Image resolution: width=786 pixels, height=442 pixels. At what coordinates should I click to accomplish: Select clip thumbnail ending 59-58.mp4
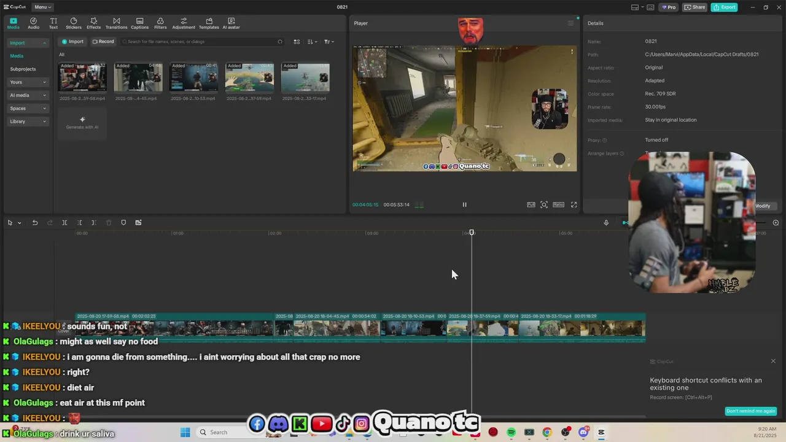point(82,77)
